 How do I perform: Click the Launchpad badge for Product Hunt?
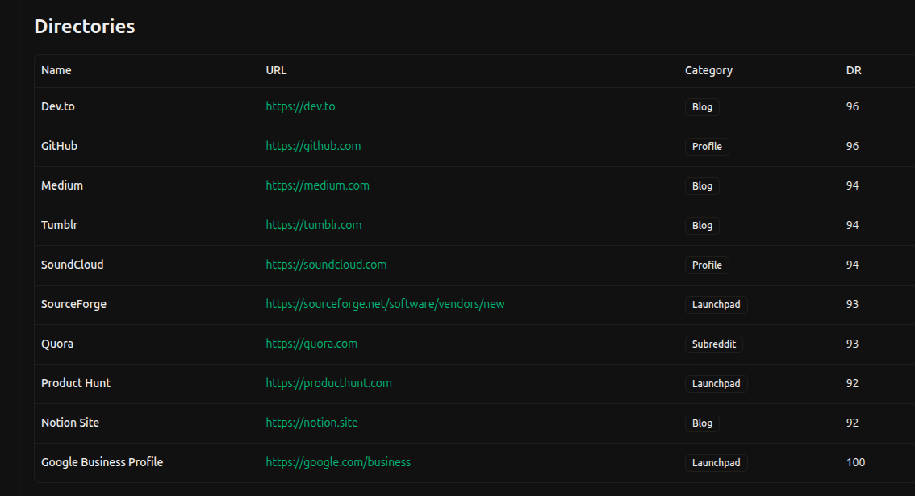[x=717, y=383]
